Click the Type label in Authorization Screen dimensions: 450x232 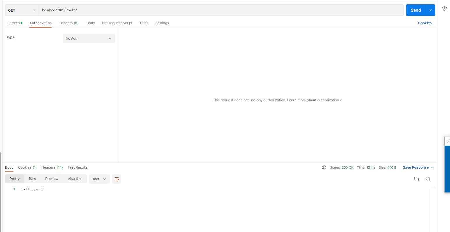pyautogui.click(x=10, y=37)
